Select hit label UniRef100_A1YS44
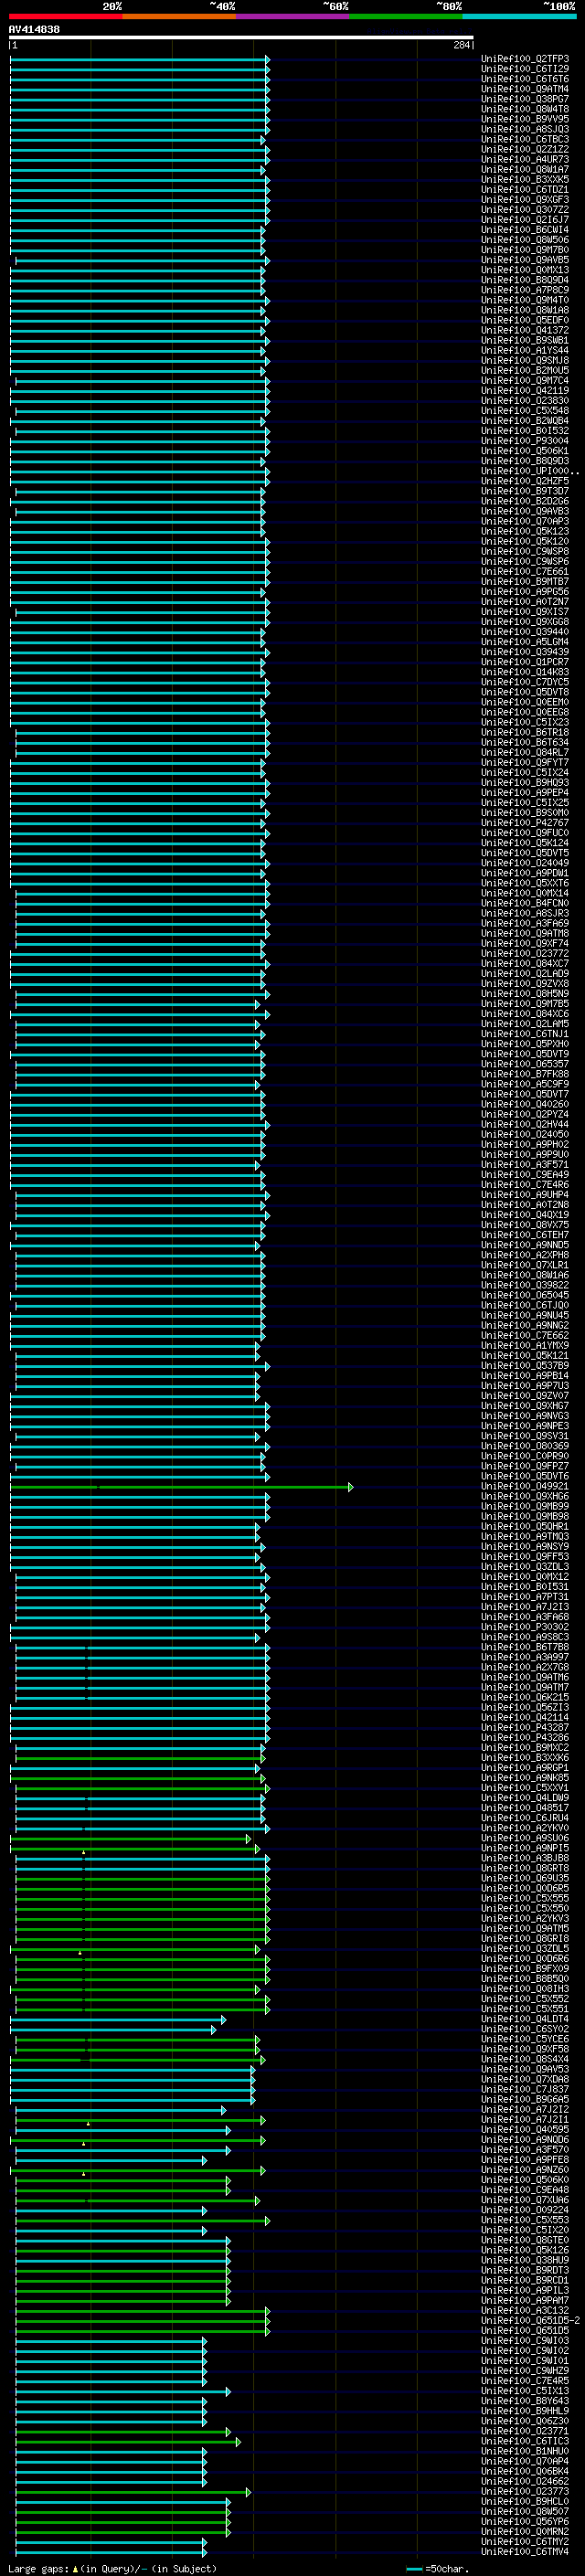 525,350
